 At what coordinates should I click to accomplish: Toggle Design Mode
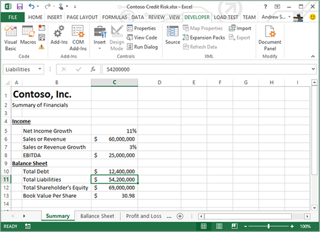117,38
